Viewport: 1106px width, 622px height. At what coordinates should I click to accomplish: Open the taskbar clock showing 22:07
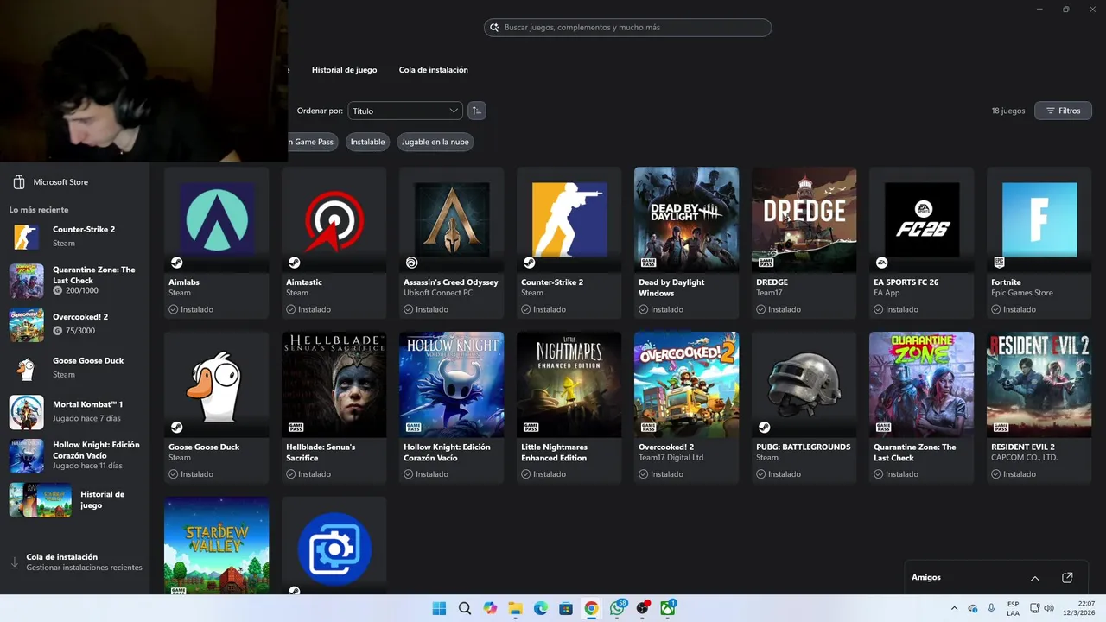(1080, 608)
